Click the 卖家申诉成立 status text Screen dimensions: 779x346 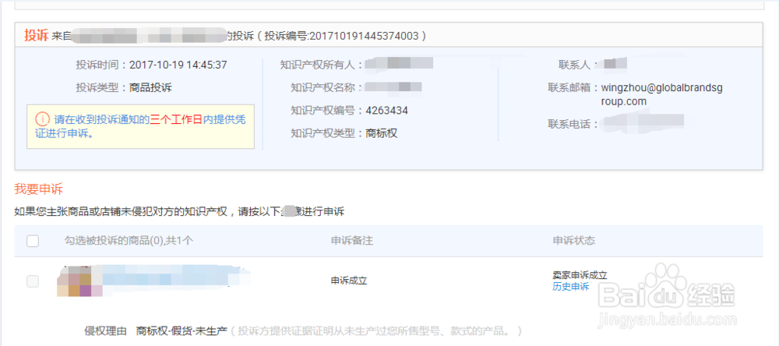coord(580,275)
